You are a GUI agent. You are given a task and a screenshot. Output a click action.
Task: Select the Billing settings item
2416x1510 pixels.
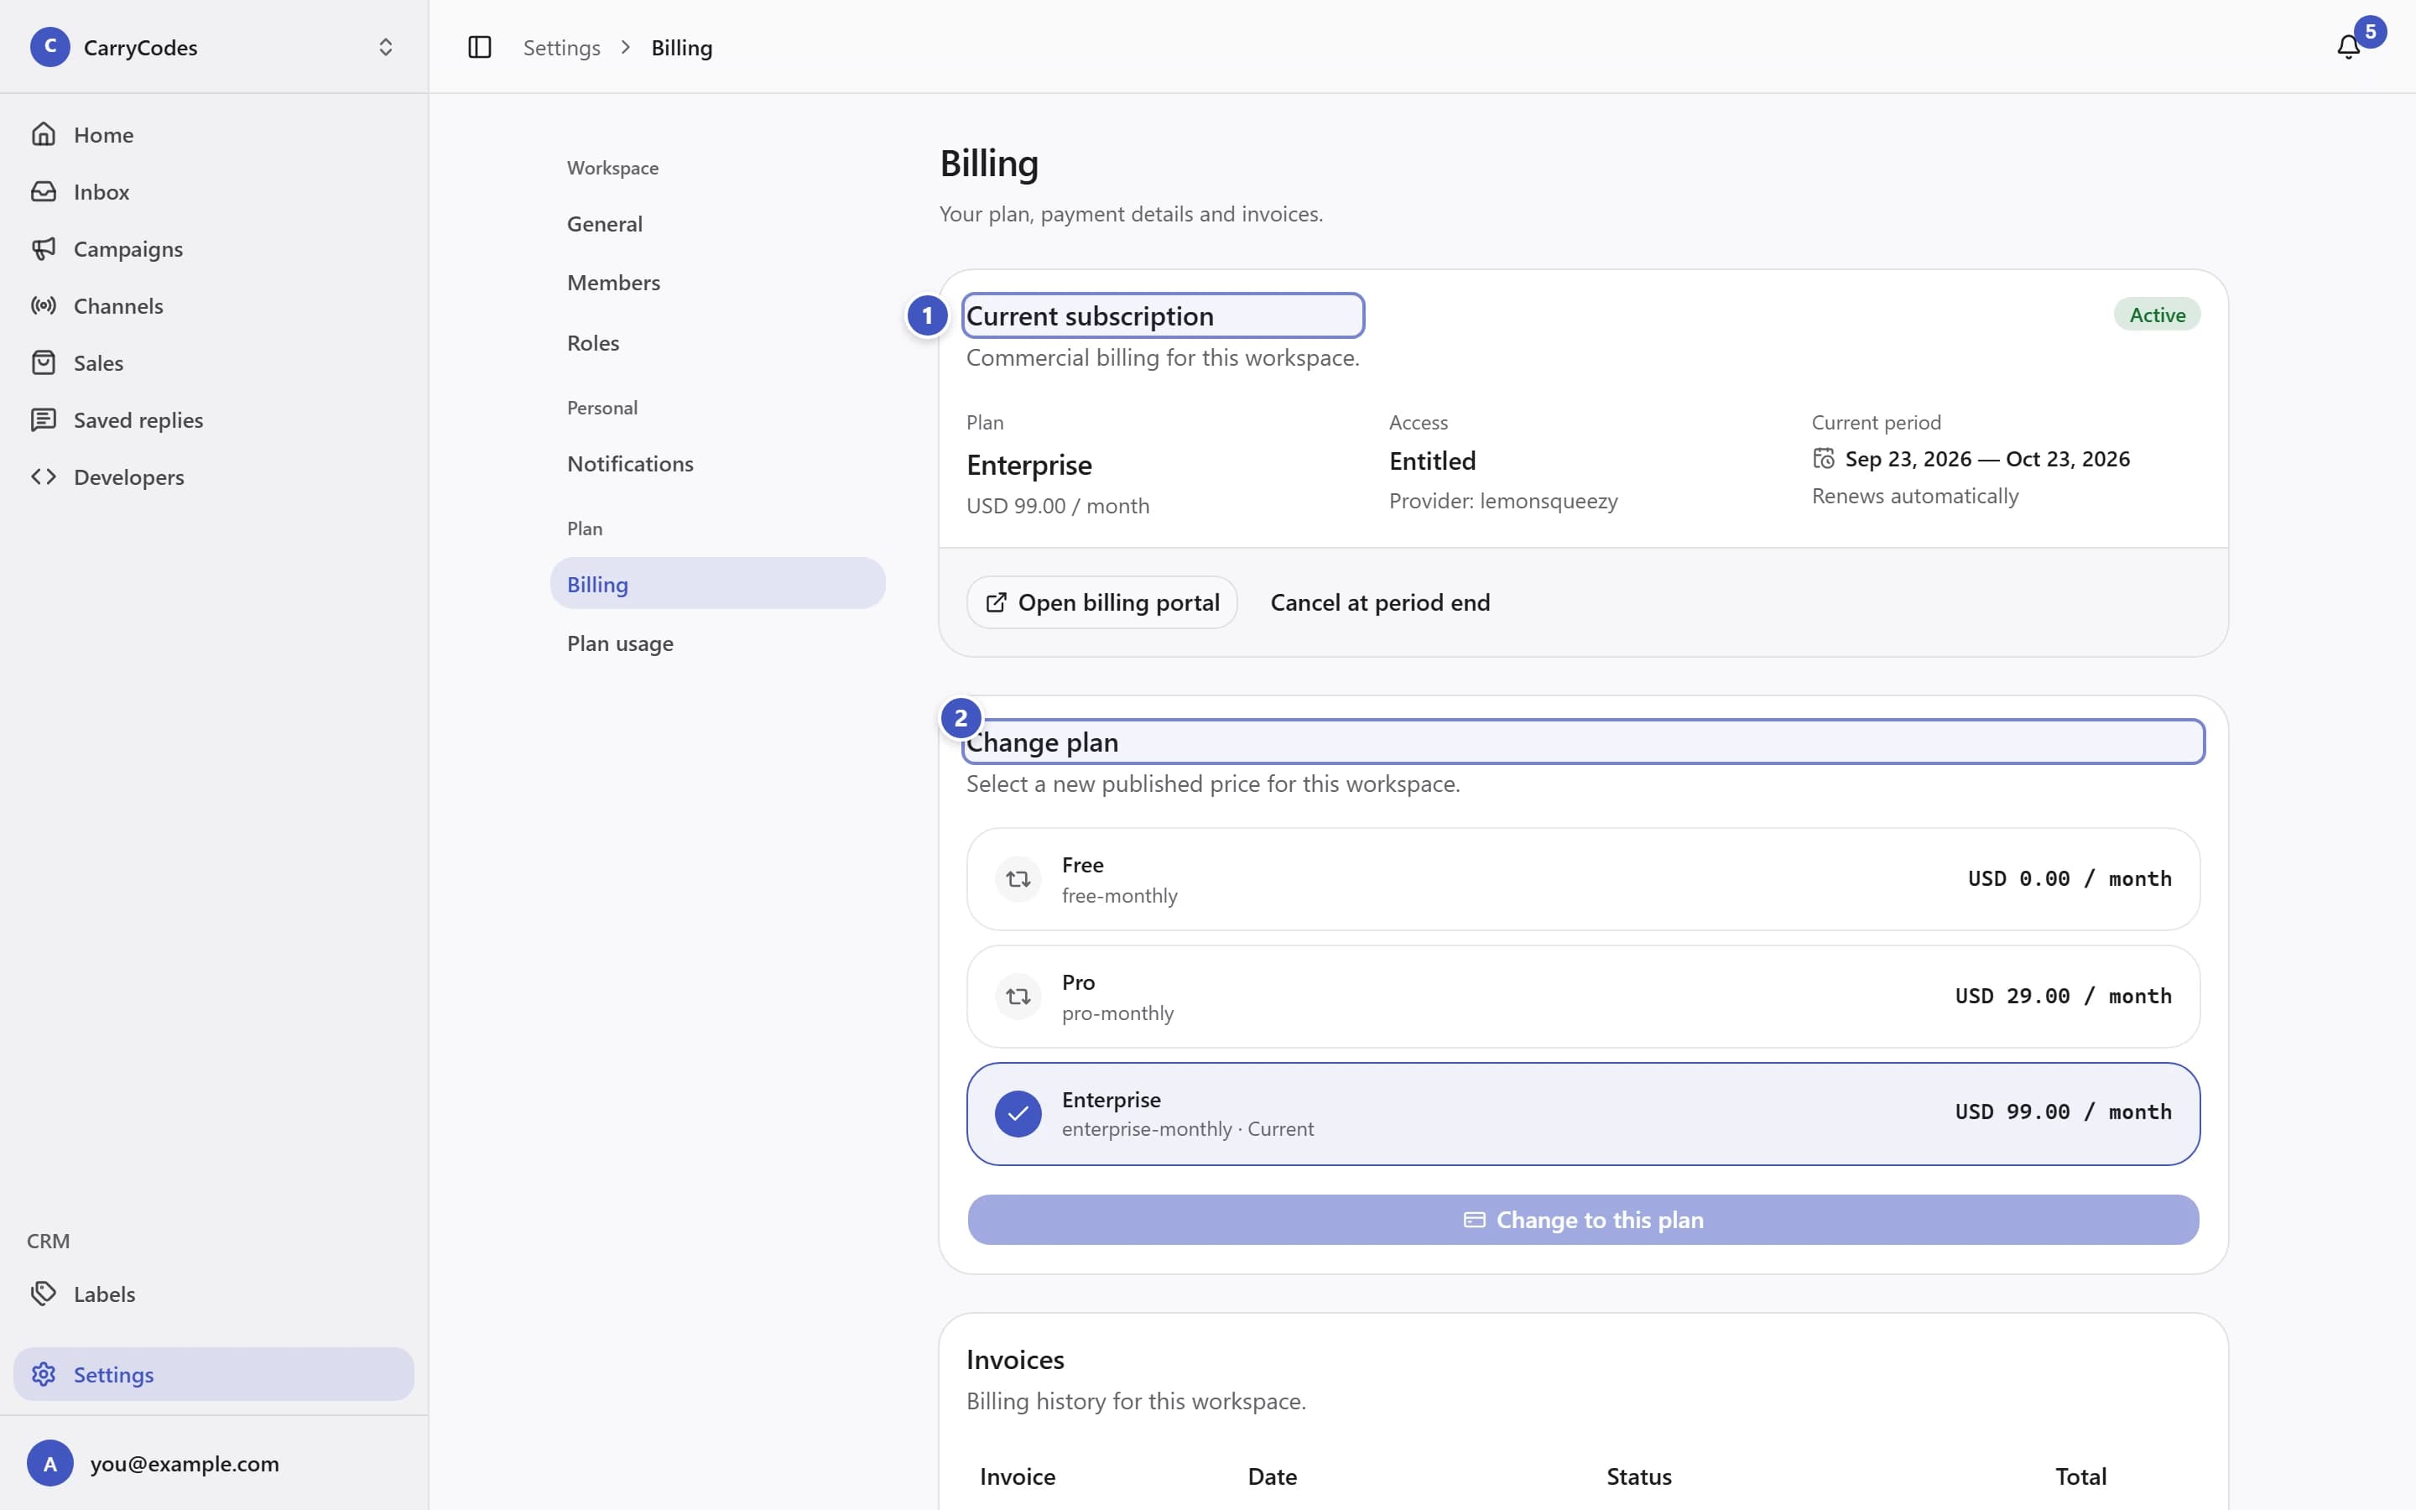(x=716, y=583)
